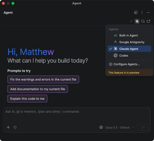Click the gear icon beside Configure Agents

(x=111, y=64)
